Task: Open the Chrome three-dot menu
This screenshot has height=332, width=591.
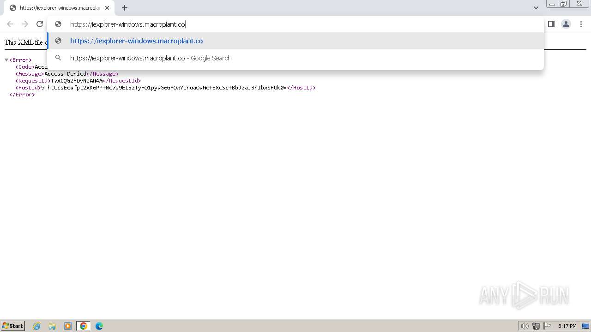Action: pos(581,24)
